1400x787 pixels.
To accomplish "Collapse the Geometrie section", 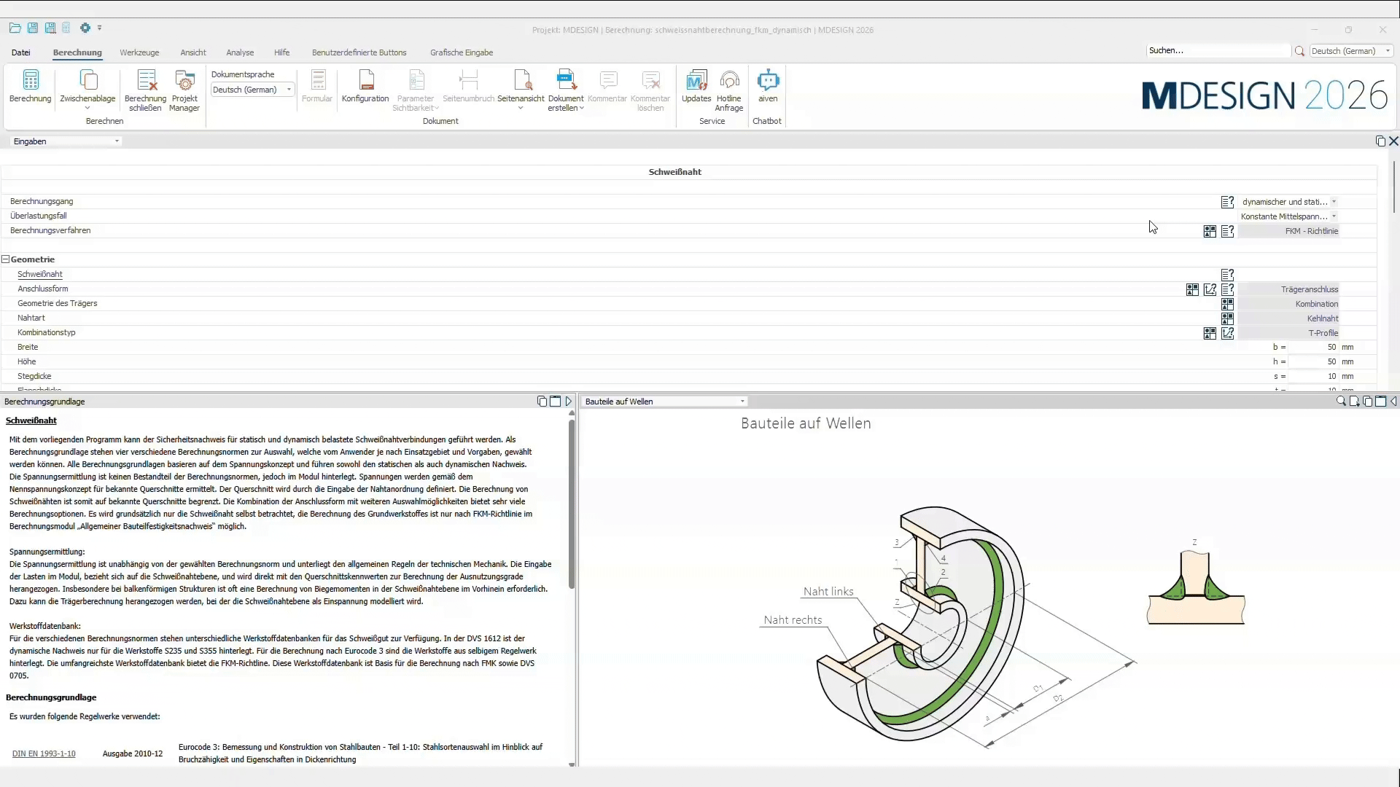I will (x=6, y=259).
